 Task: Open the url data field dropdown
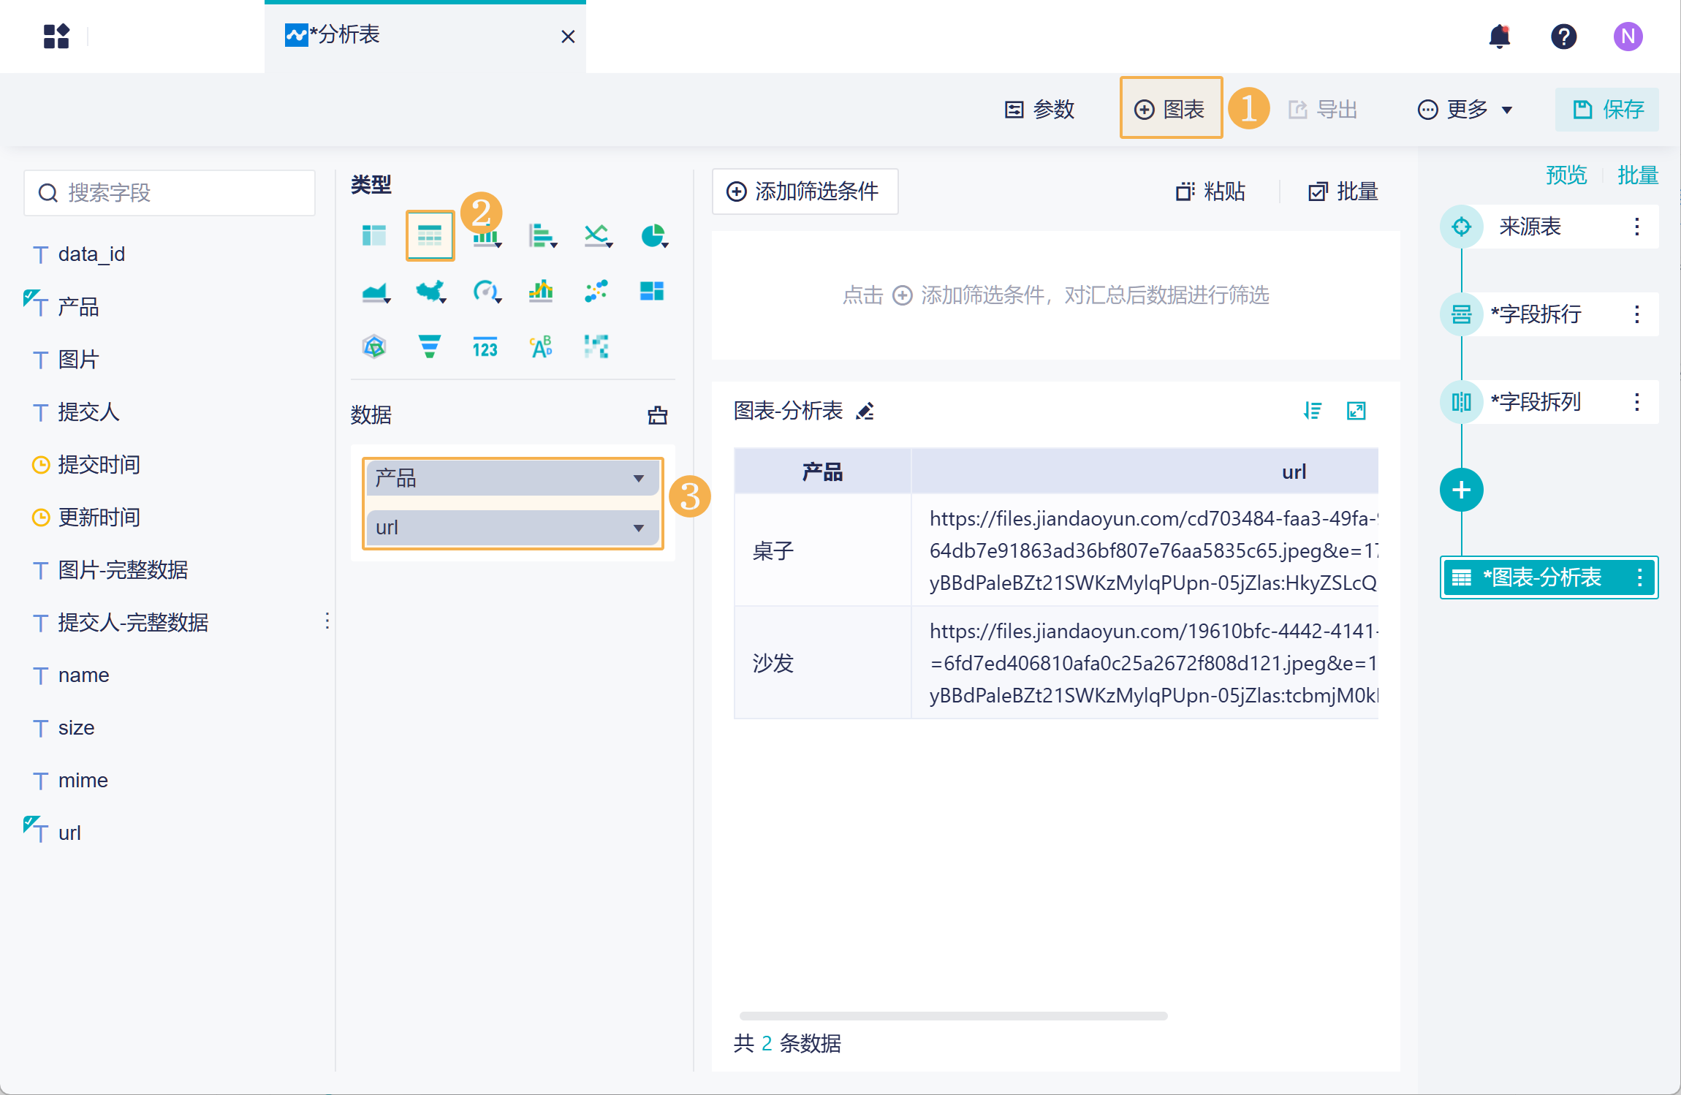click(638, 528)
